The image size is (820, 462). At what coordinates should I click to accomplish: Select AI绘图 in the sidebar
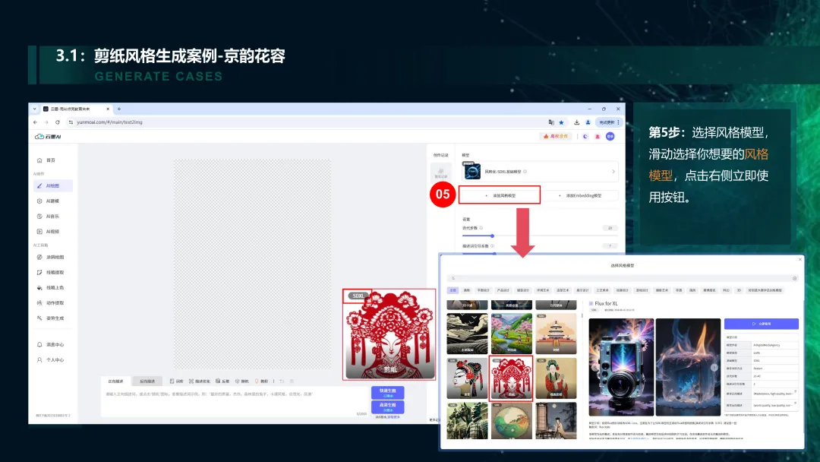52,185
